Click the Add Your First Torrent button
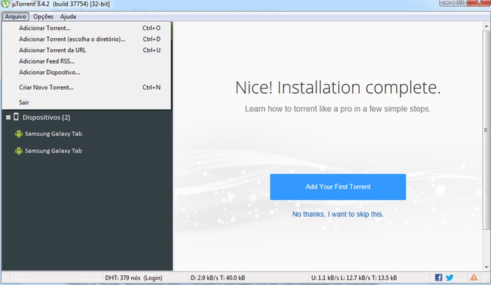Screen dimensions: 491x285 [338, 187]
